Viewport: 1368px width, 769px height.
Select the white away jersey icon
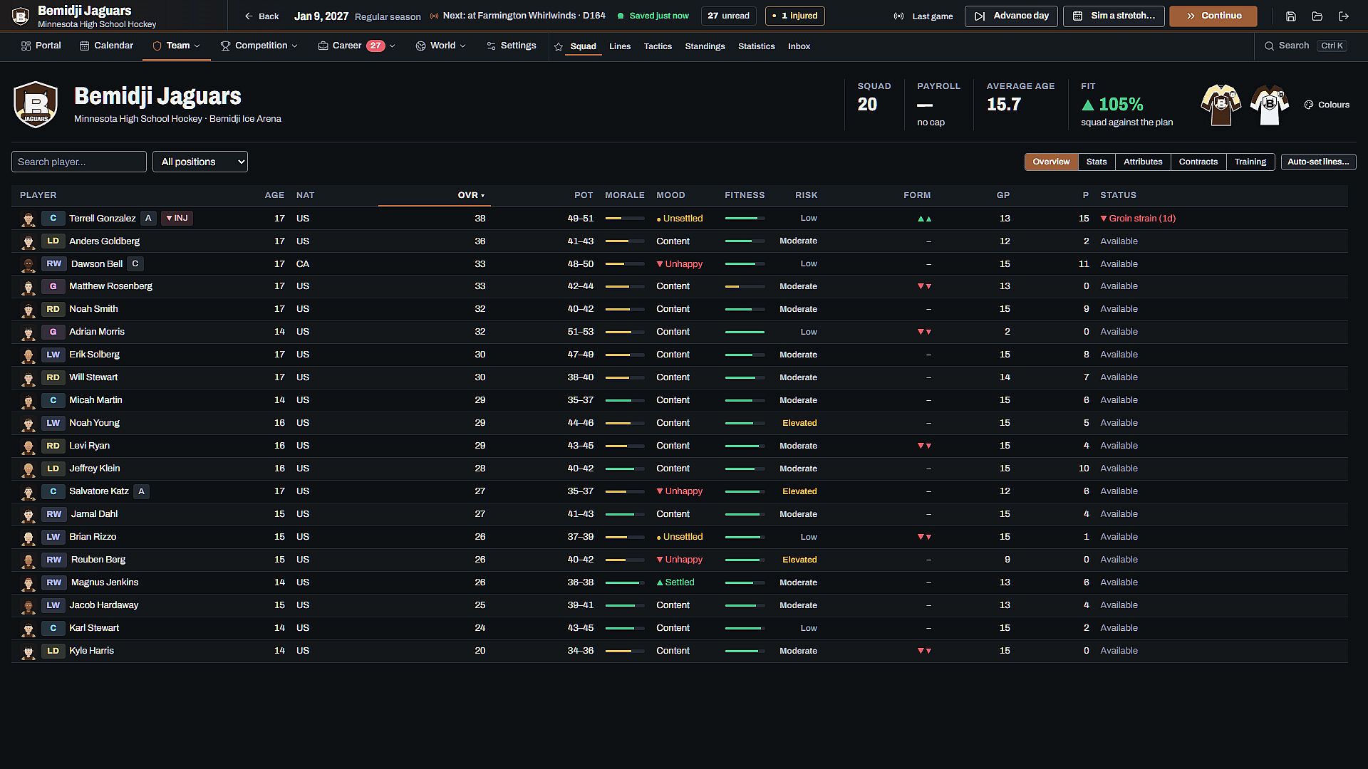[1269, 105]
